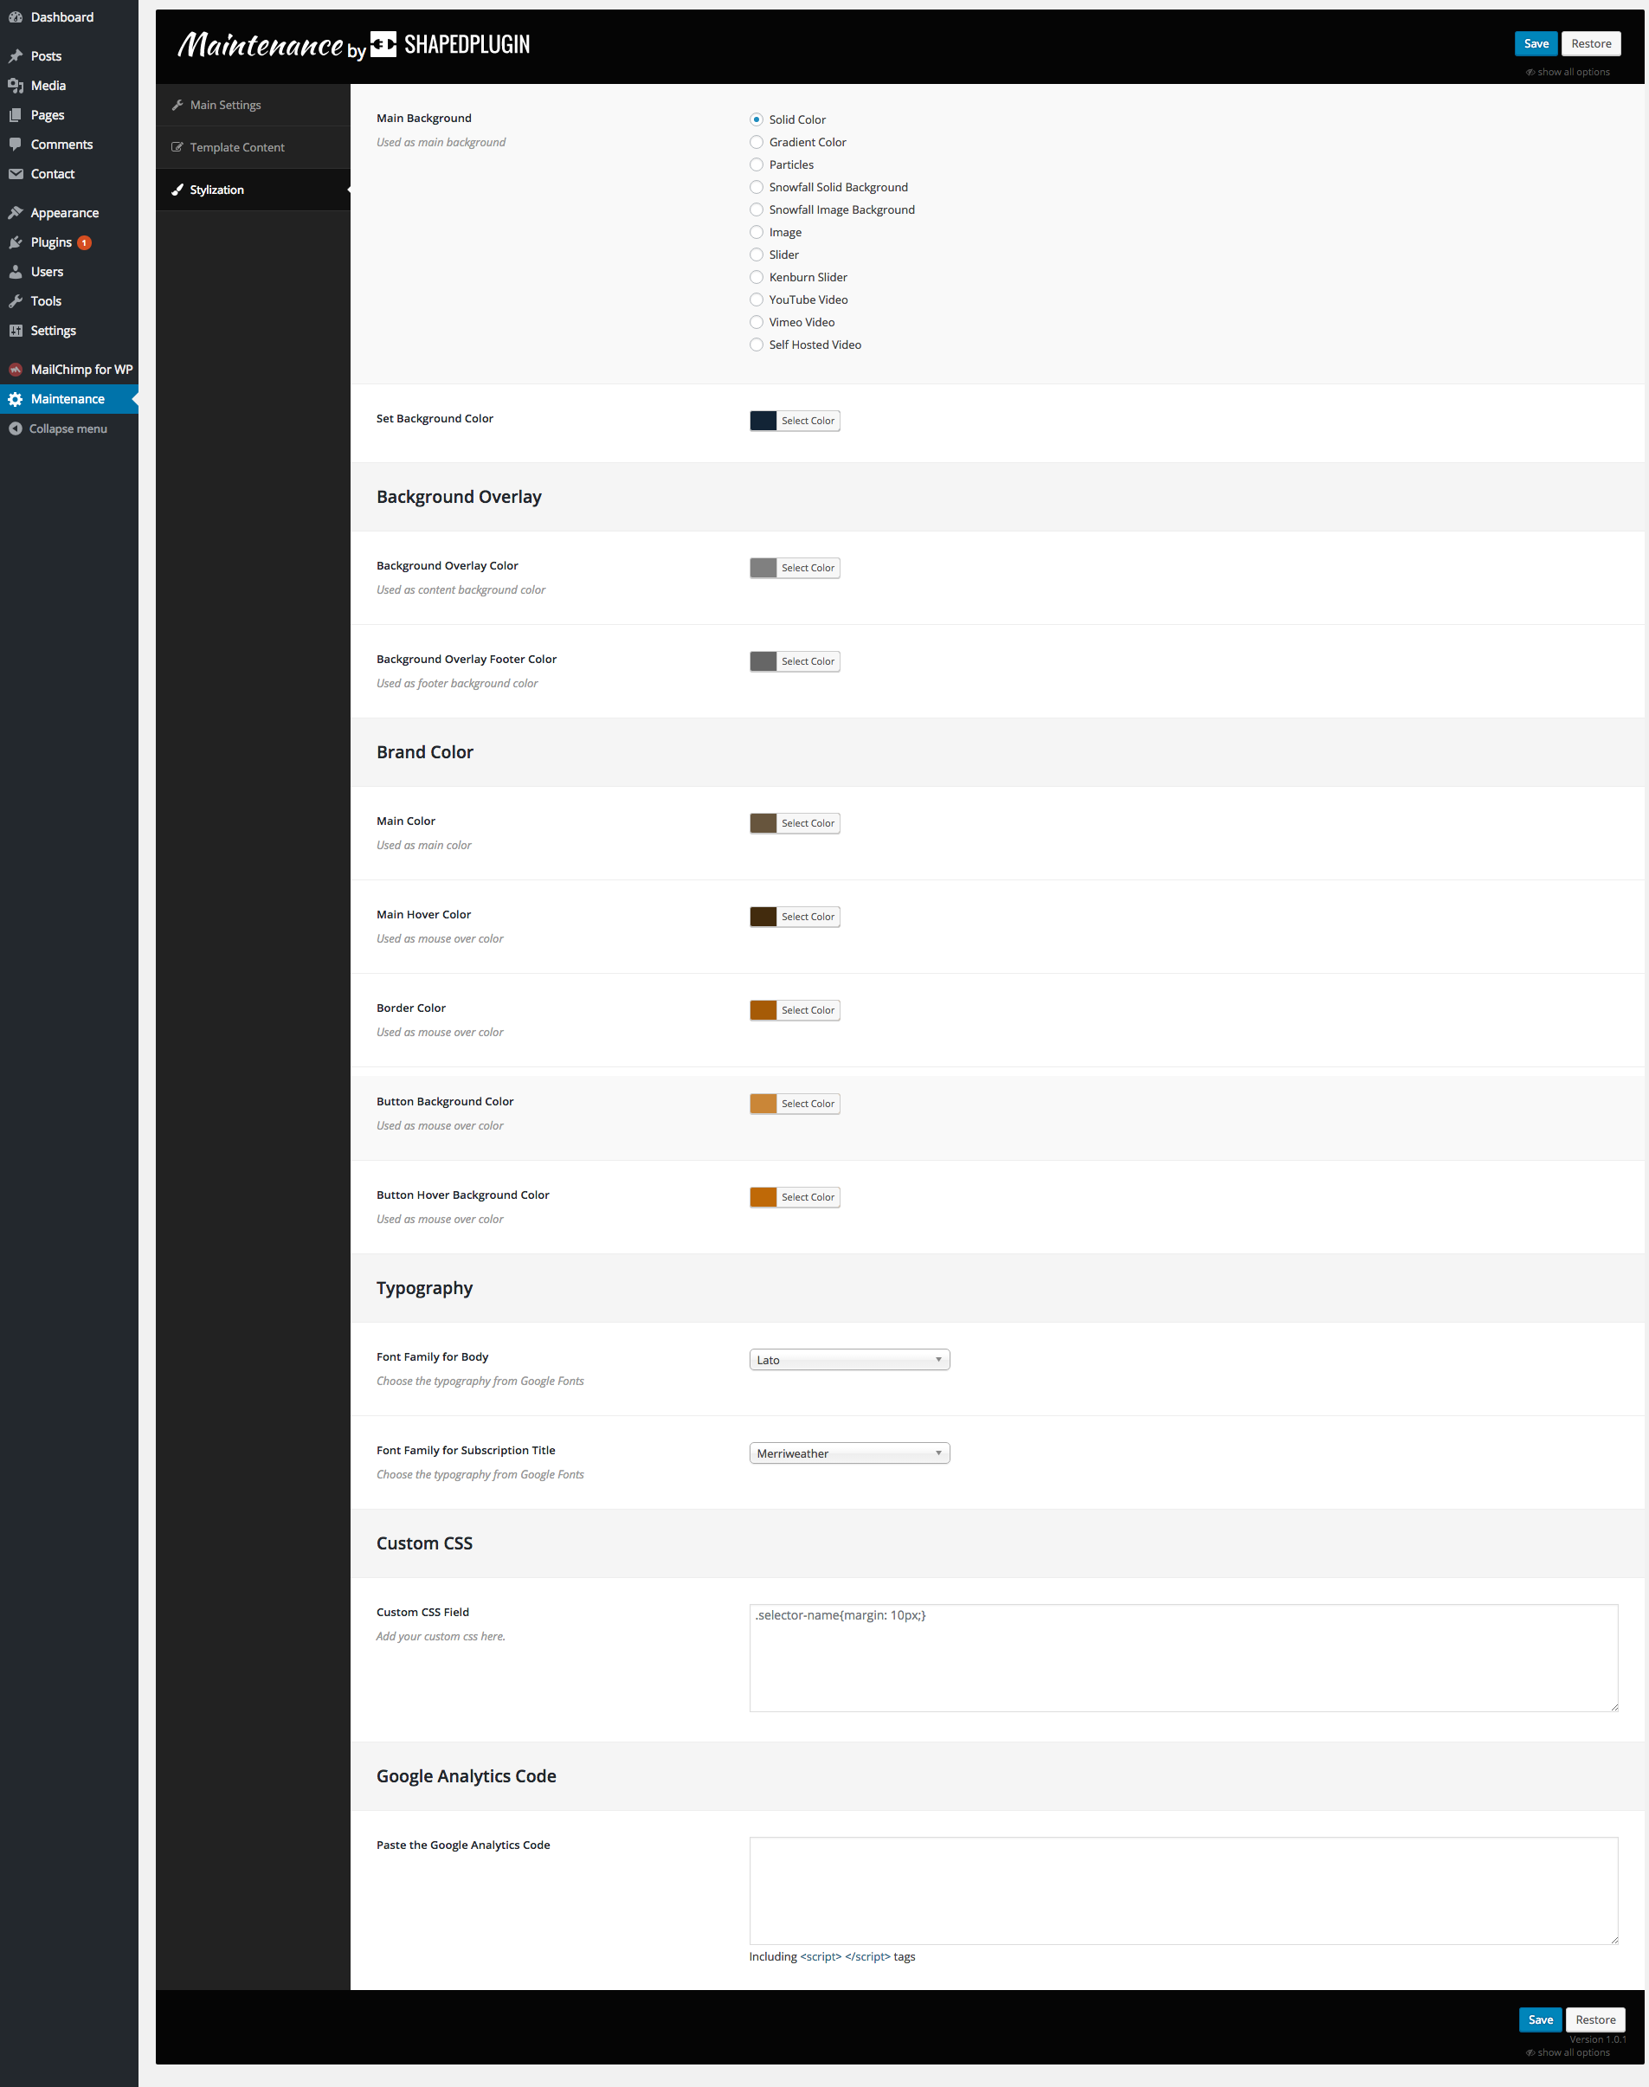The width and height of the screenshot is (1649, 2087).
Task: Select Gradient Color background option
Action: point(757,142)
